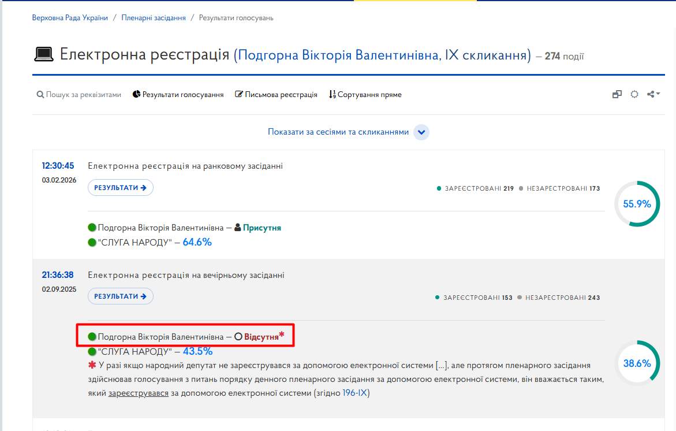676x431 pixels.
Task: Click the numeric sort icon
Action: pyautogui.click(x=333, y=94)
